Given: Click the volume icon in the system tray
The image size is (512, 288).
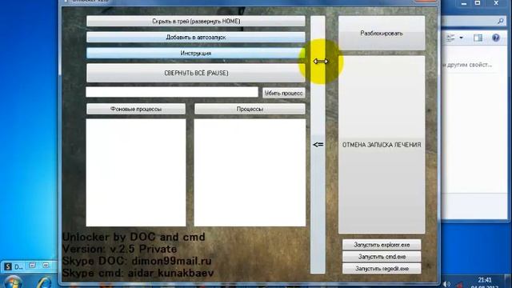Looking at the screenshot, I should [446, 284].
